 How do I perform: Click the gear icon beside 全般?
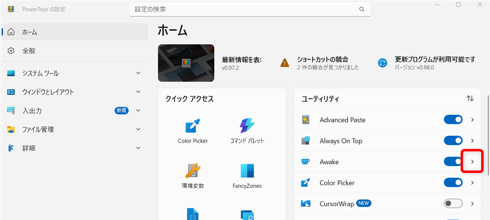click(11, 50)
